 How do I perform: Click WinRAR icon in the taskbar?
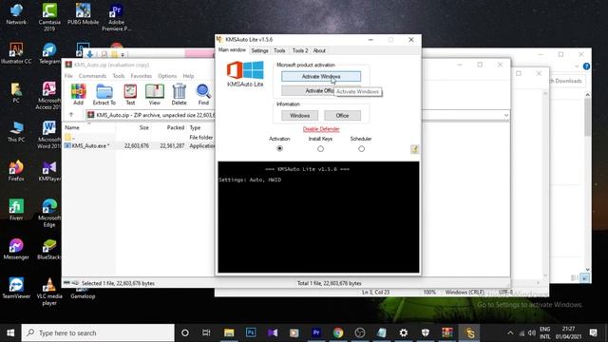tap(447, 332)
